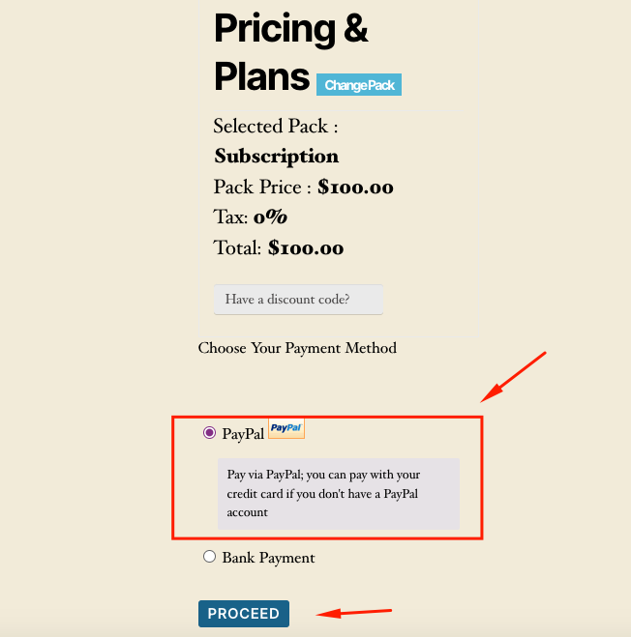Click the red arrow pointing at PROCEED
This screenshot has width=631, height=637.
point(355,612)
